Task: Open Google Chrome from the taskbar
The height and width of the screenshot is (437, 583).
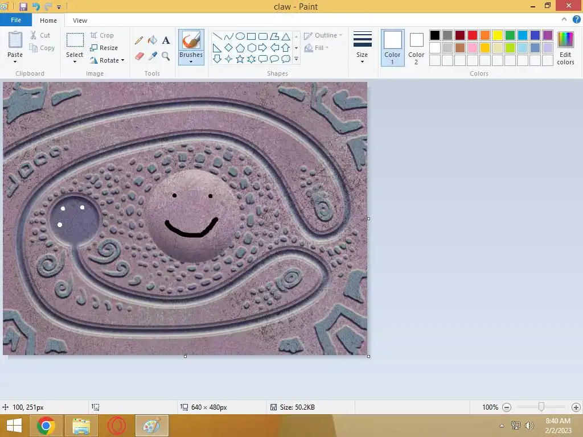Action: click(46, 426)
